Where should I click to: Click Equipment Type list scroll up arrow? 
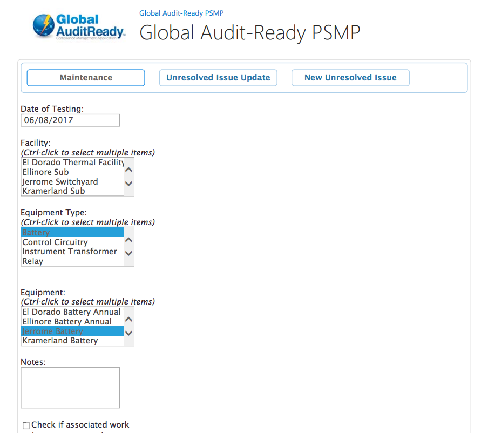pyautogui.click(x=128, y=240)
